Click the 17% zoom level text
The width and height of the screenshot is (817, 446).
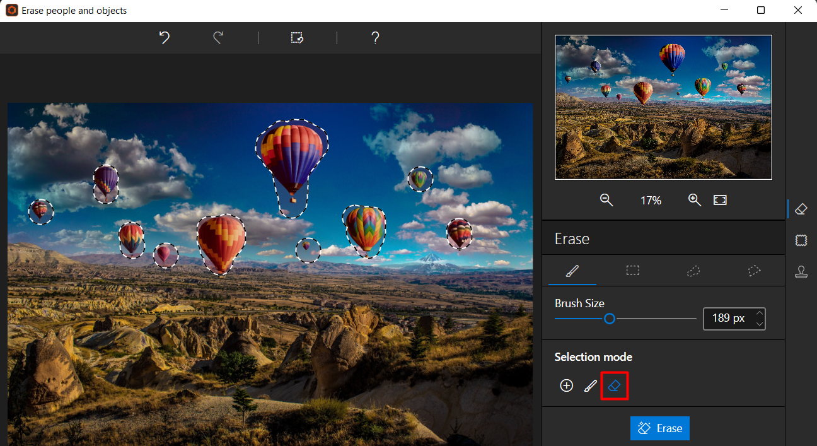pos(651,201)
